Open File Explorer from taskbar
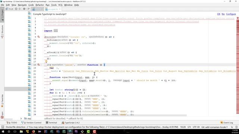Screen dimensions: 239x134 click(21, 131)
